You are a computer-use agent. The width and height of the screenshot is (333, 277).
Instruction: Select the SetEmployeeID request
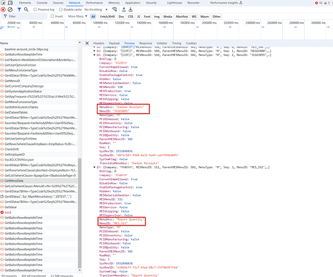(39, 155)
